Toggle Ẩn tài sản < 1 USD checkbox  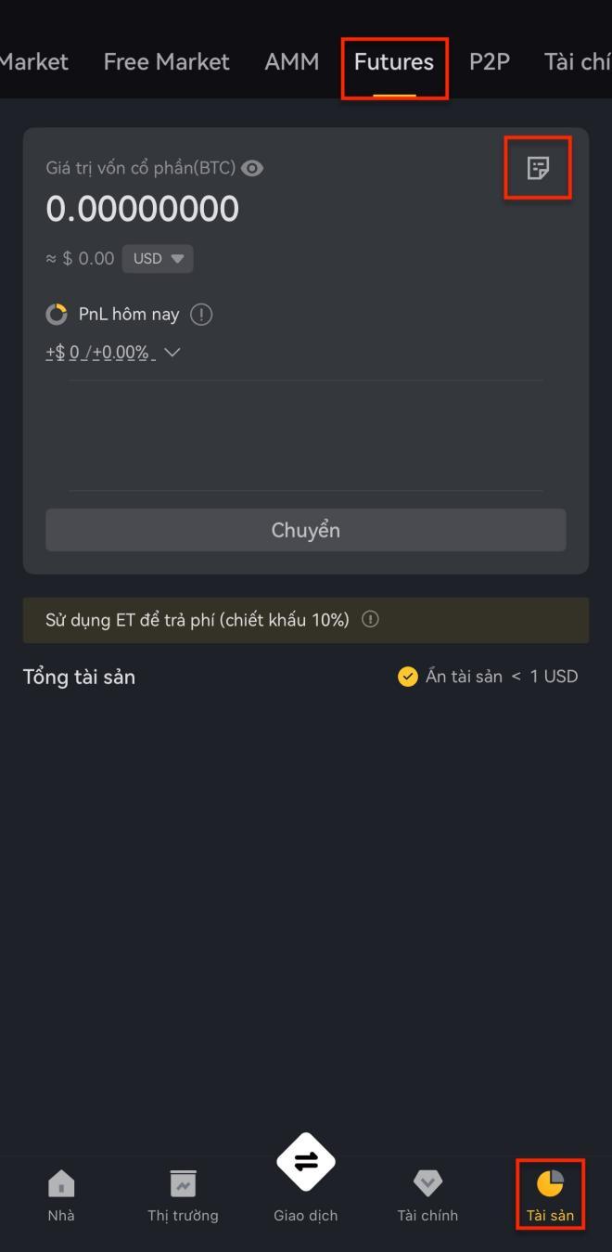[x=408, y=677]
